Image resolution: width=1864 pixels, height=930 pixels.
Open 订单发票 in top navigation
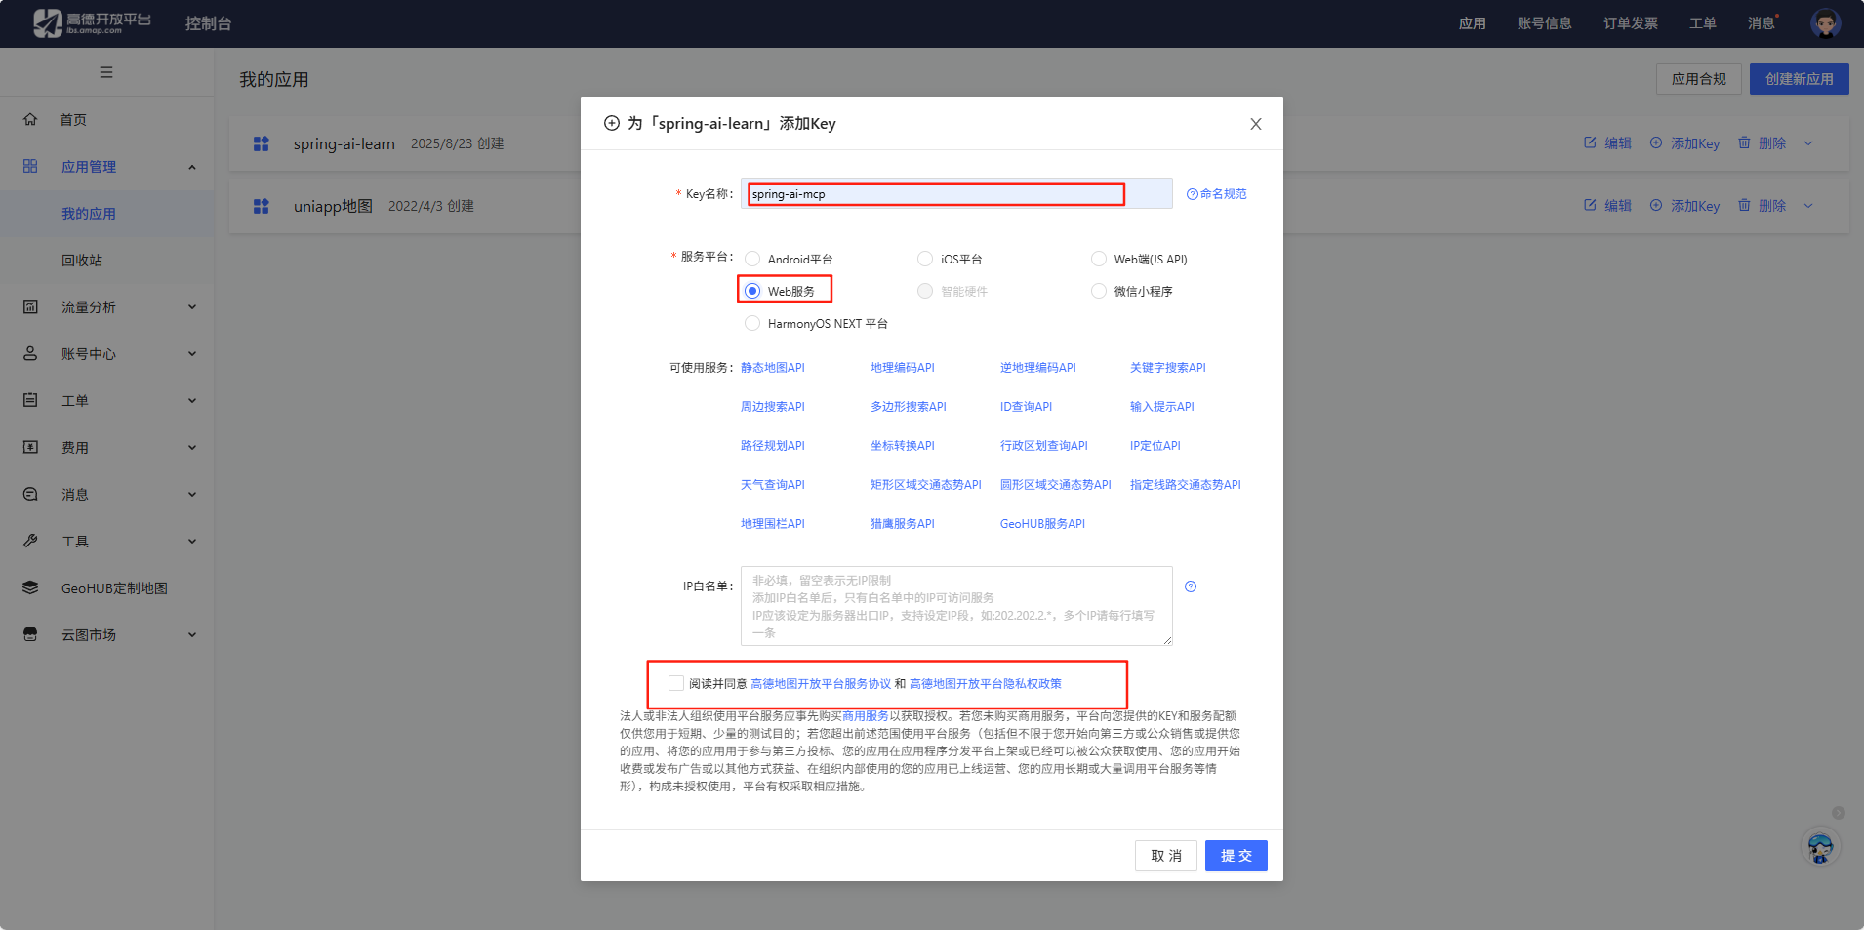click(x=1631, y=23)
